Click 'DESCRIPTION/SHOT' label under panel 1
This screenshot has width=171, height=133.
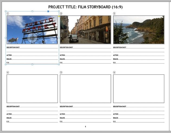coord(13,47)
